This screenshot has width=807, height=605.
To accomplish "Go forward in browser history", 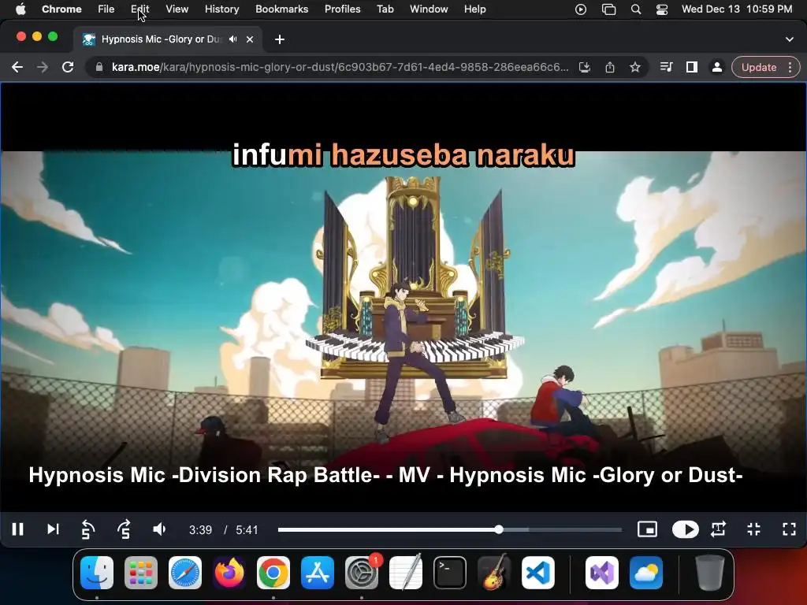I will pos(43,68).
